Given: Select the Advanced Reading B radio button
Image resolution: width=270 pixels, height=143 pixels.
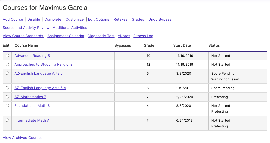Looking at the screenshot, I should [7, 56].
